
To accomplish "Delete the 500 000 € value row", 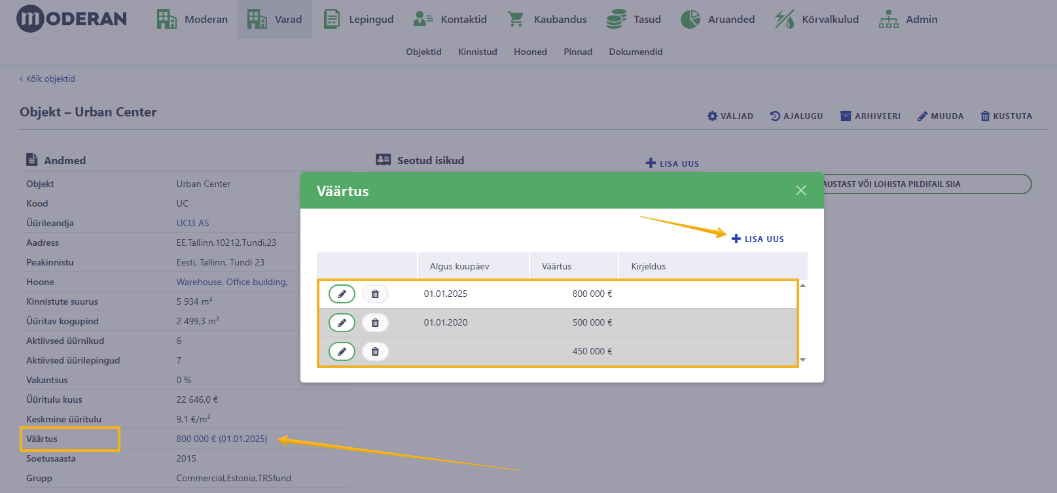I will pyautogui.click(x=375, y=323).
